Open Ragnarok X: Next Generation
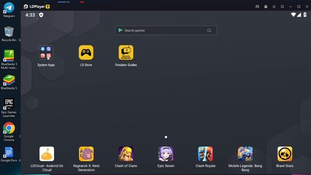 tap(86, 154)
